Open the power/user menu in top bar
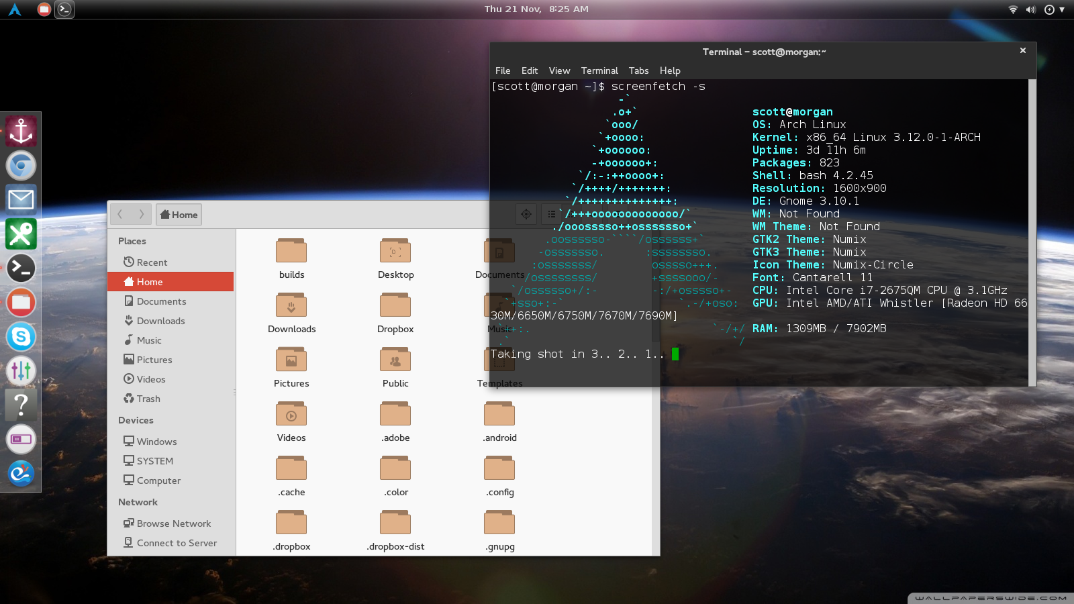 [x=1054, y=9]
